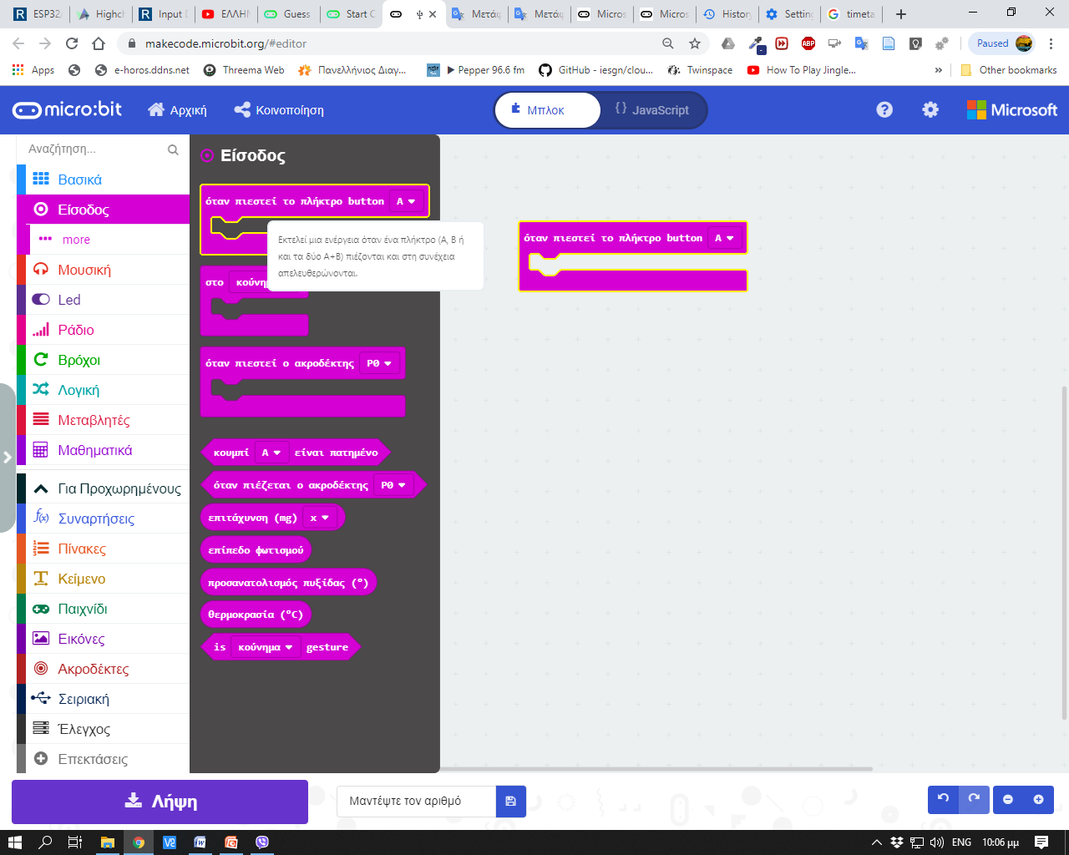
Task: Switch to Μπλοκ editor view
Action: [x=547, y=110]
